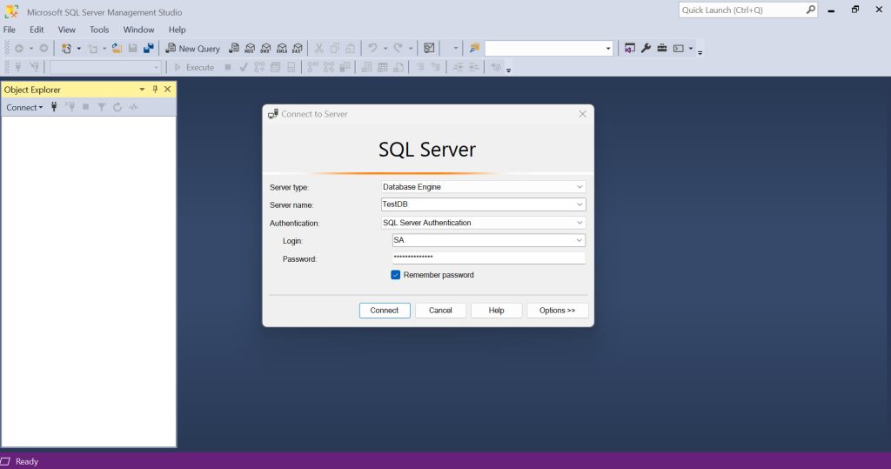Click the Help button in dialog
Image resolution: width=891 pixels, height=469 pixels.
coord(496,311)
